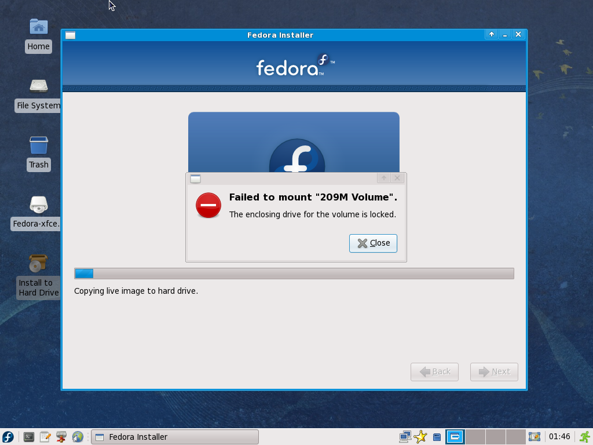The width and height of the screenshot is (593, 445).
Task: Open the Fedora Installer window menu icon
Action: pos(70,35)
